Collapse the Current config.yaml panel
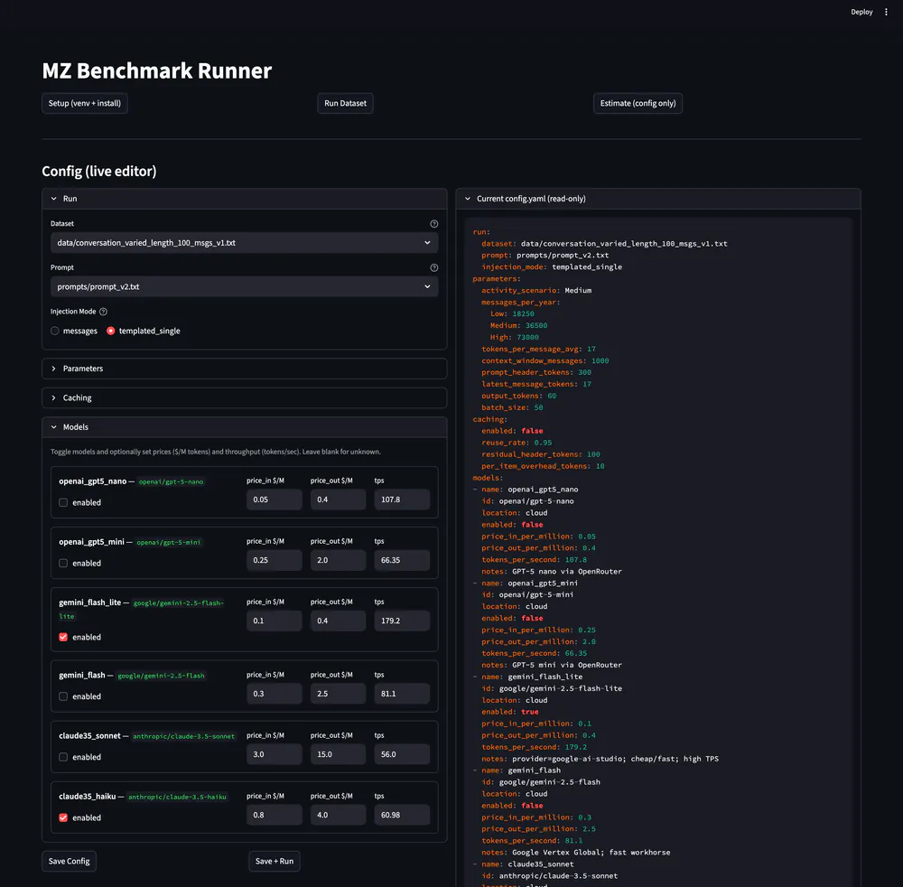The width and height of the screenshot is (903, 887). pyautogui.click(x=466, y=198)
